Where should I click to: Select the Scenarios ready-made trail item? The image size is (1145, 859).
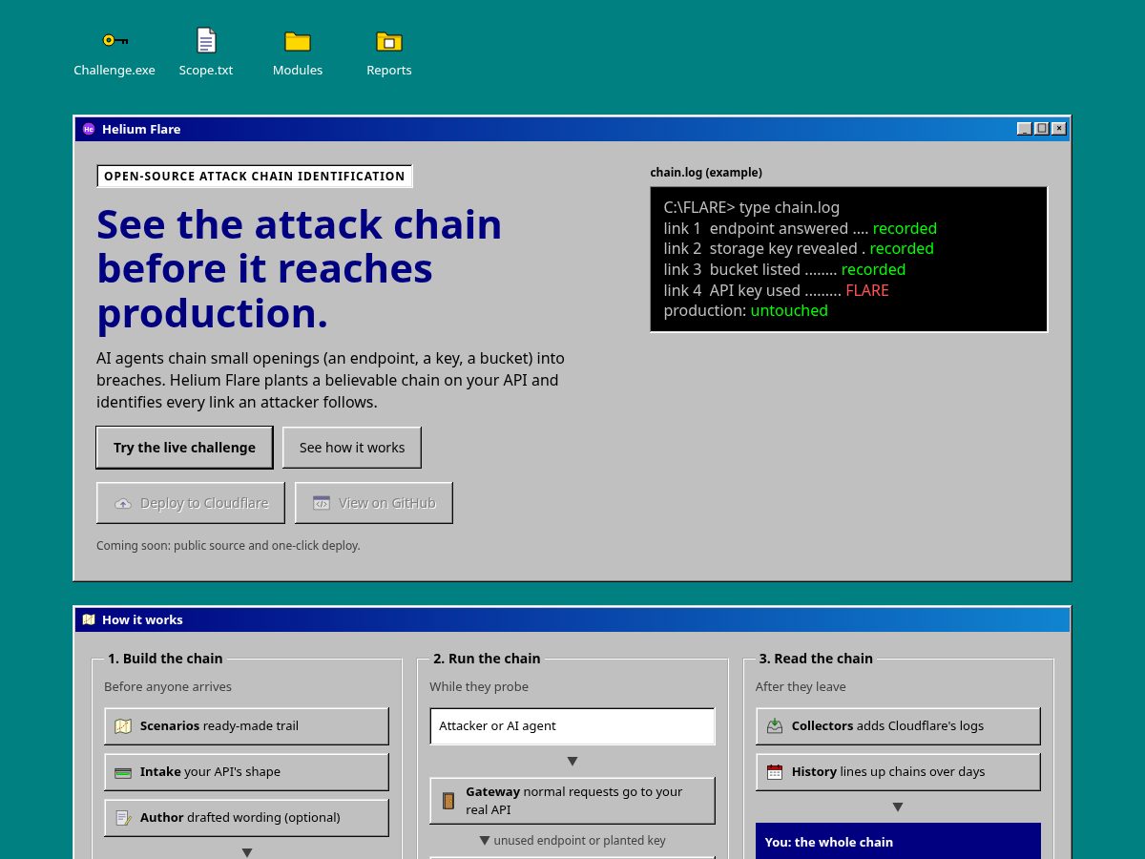point(246,726)
